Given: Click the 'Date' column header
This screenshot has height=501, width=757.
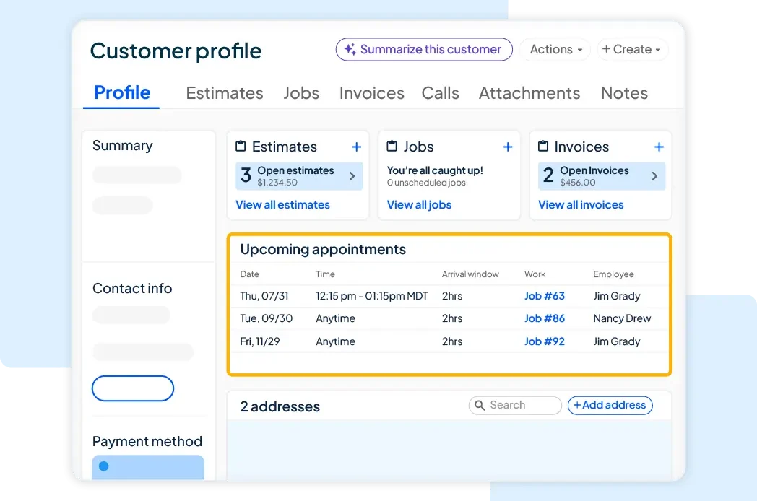Looking at the screenshot, I should point(250,274).
